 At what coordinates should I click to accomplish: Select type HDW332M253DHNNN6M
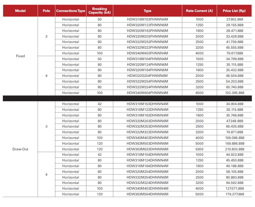point(147,126)
